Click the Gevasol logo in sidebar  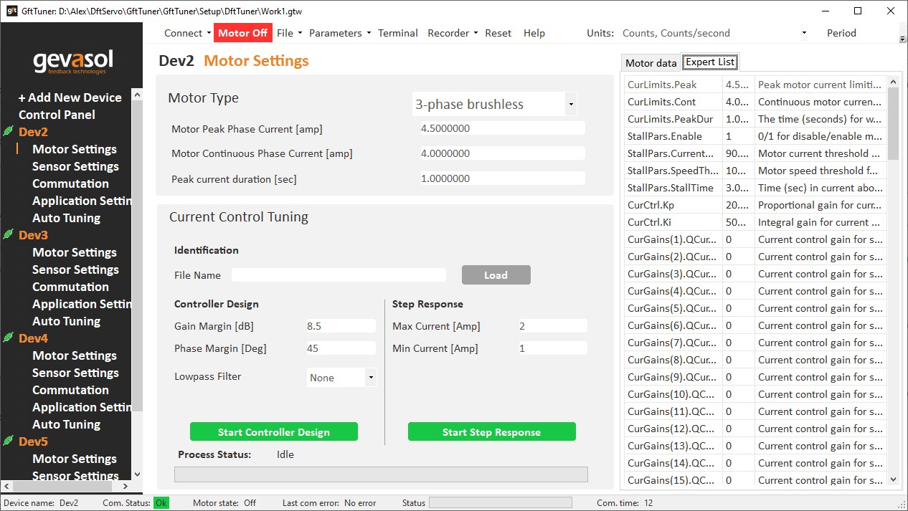[x=72, y=62]
